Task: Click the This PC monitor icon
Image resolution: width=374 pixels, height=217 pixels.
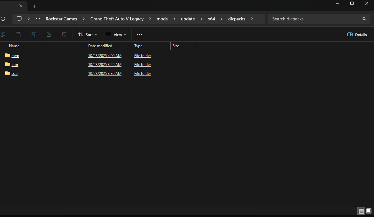Action: (19, 19)
